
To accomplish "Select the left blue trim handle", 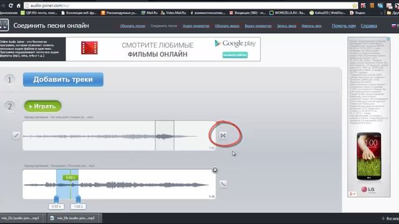I will point(56,199).
